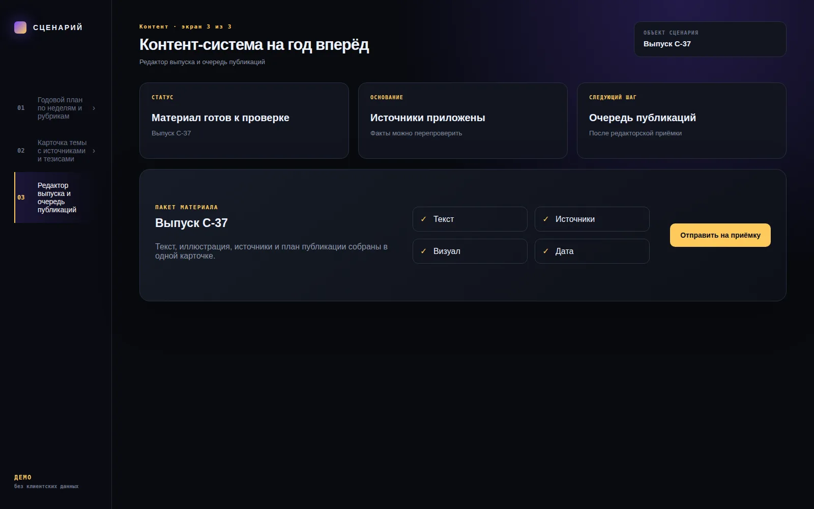Click the gradient logo icon beside СЦЕНАРИЙ

(20, 27)
